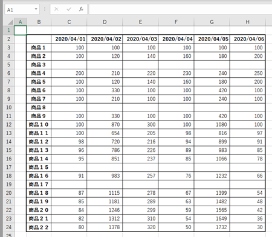Select row 5 header
272x237 pixels.
(8, 65)
